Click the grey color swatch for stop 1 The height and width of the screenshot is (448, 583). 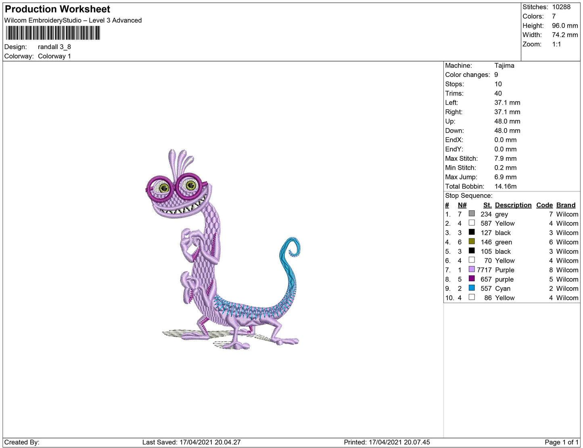pos(472,214)
